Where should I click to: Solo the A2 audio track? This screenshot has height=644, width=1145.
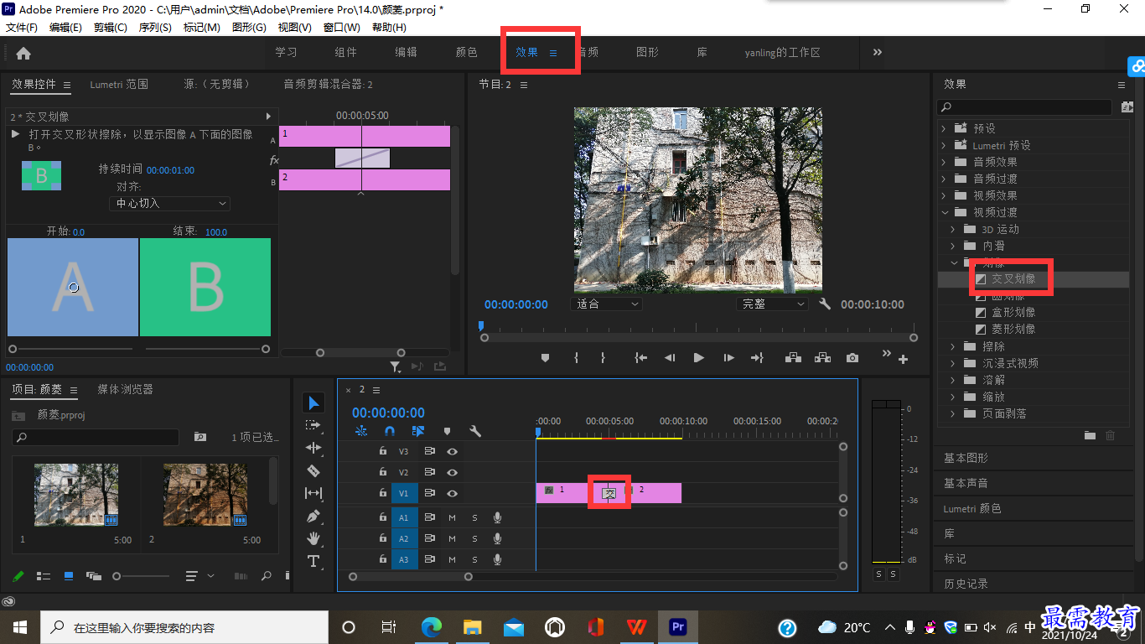click(x=474, y=538)
